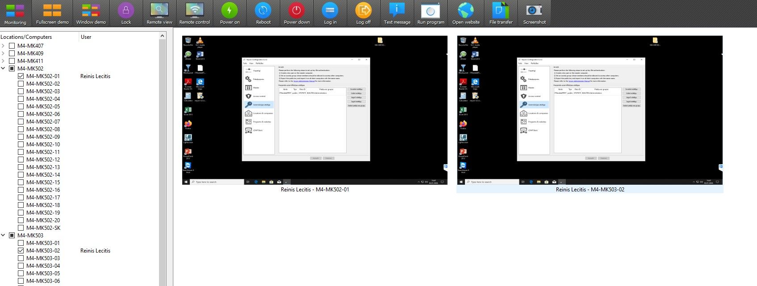Select M4-MK502-07 row text

click(x=43, y=121)
